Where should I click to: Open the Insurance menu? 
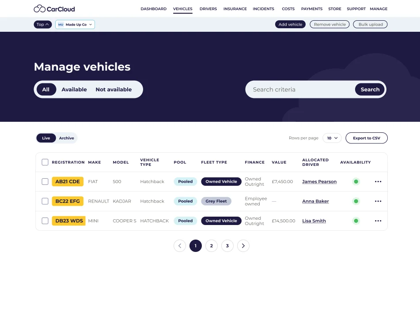235,9
